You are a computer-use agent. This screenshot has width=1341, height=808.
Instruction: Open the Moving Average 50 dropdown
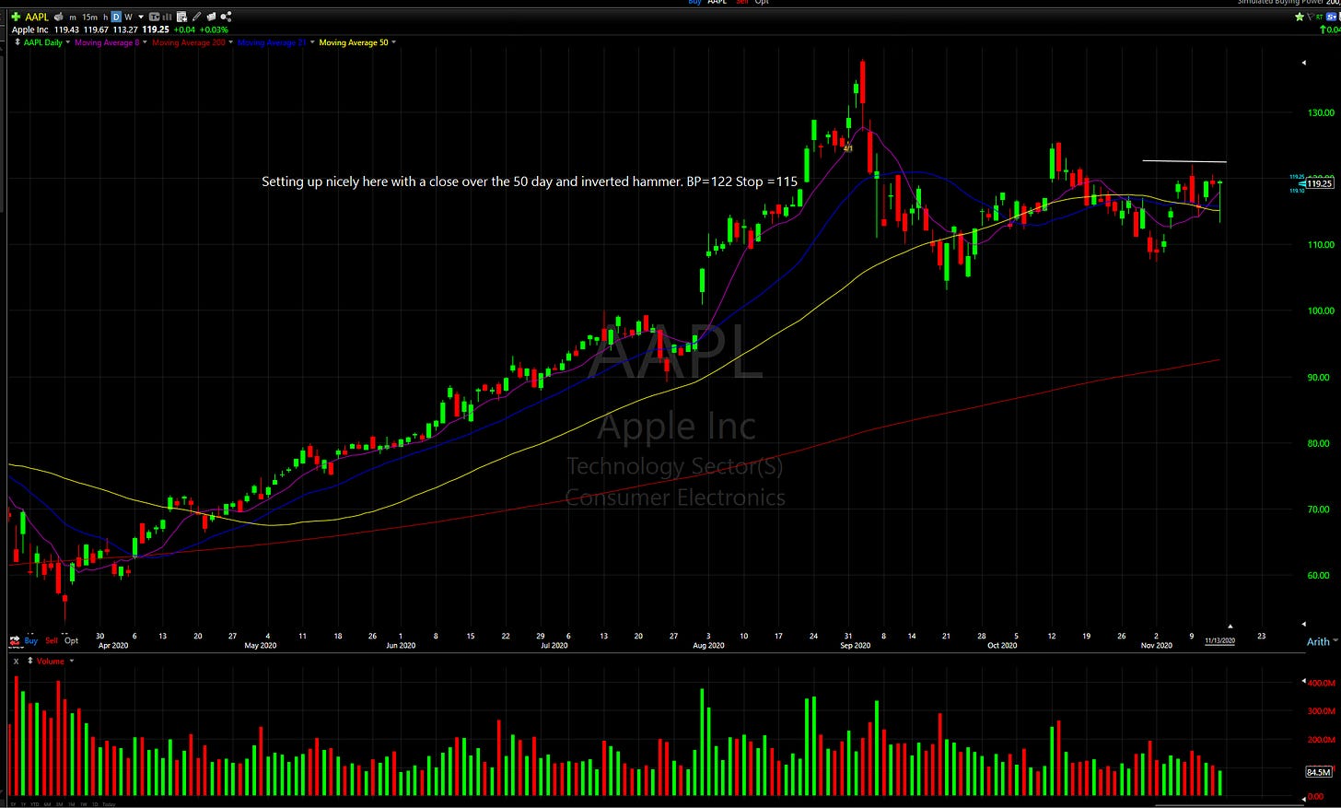tap(393, 42)
